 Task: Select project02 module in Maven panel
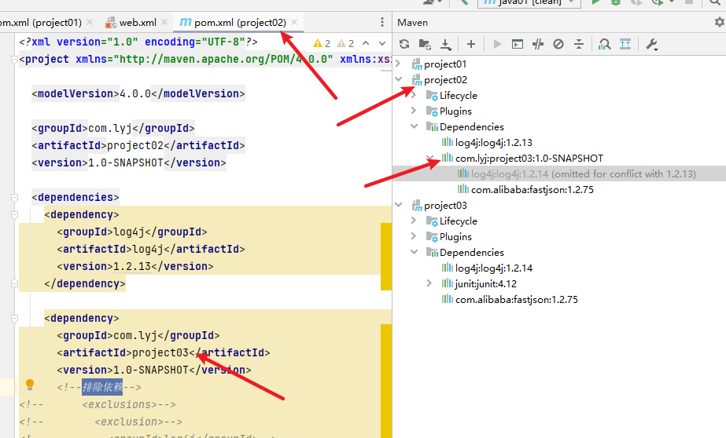coord(445,79)
